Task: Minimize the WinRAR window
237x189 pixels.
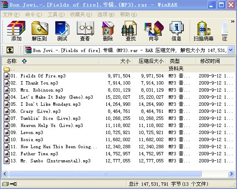Action: [212, 5]
